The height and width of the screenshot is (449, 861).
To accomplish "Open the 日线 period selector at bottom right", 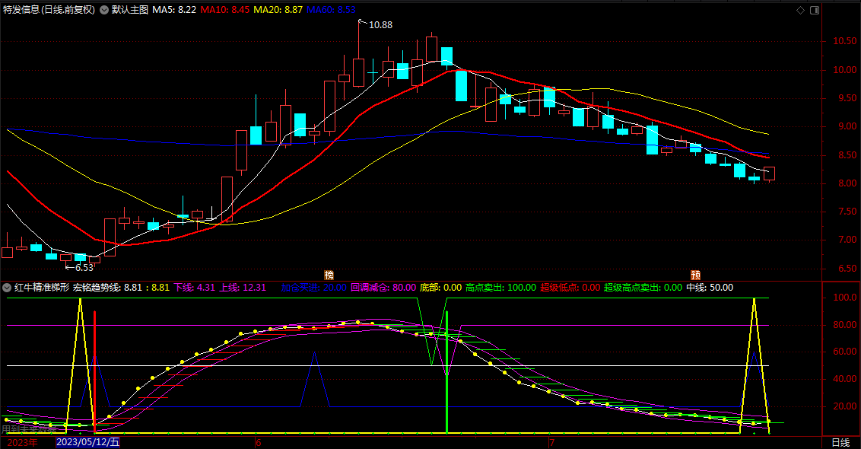I will pyautogui.click(x=840, y=442).
